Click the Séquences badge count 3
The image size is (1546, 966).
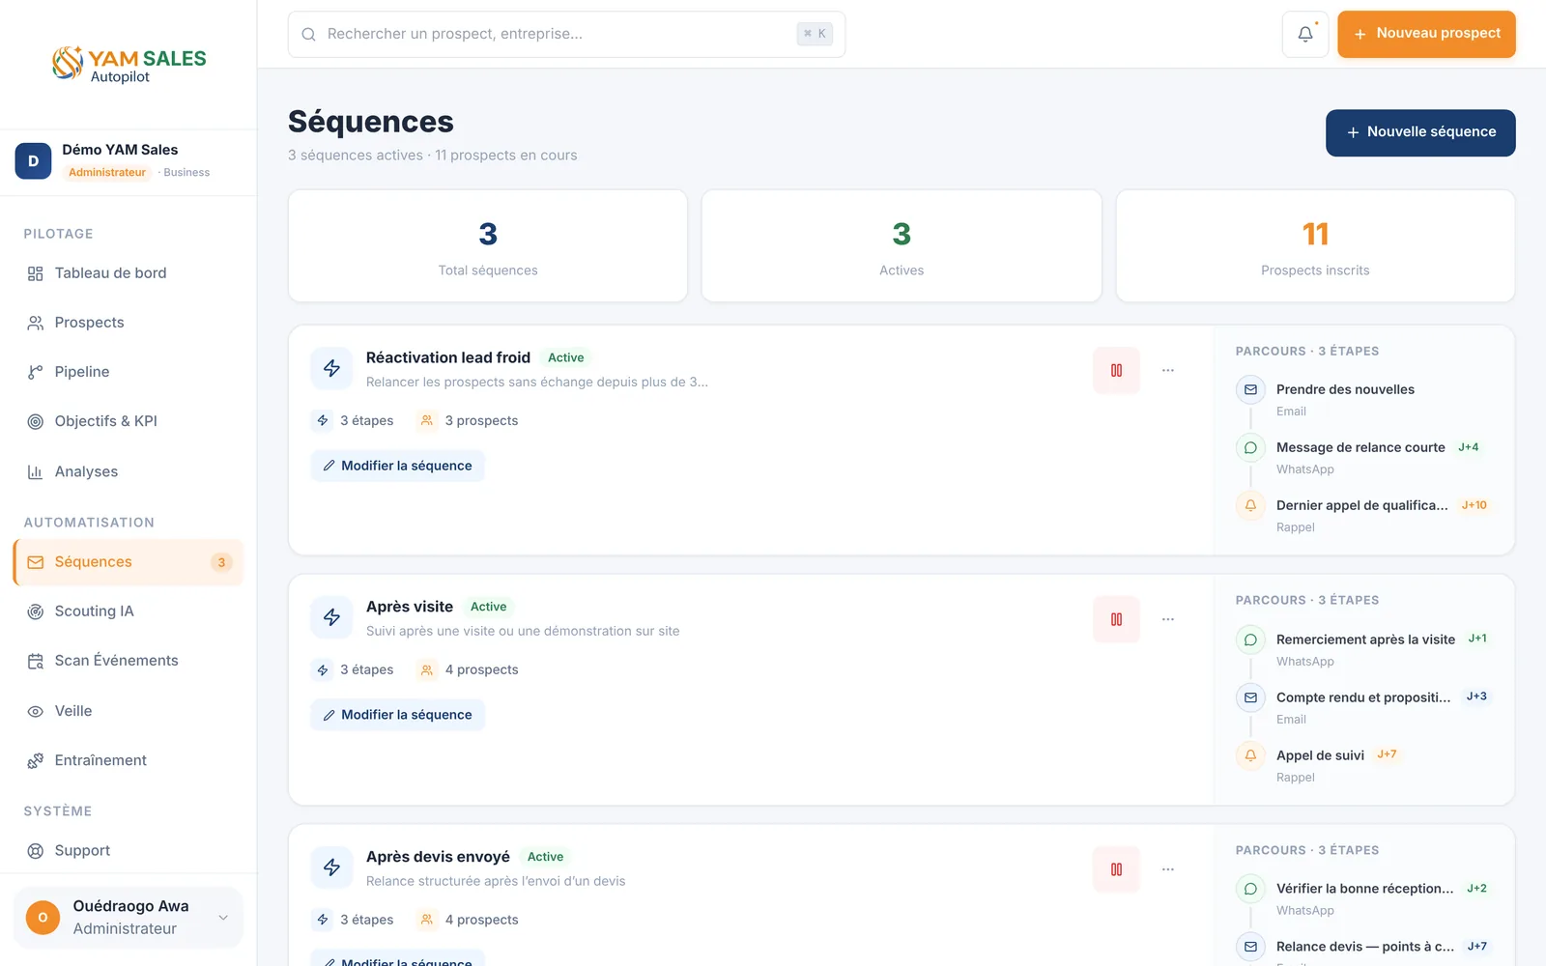[x=221, y=562]
